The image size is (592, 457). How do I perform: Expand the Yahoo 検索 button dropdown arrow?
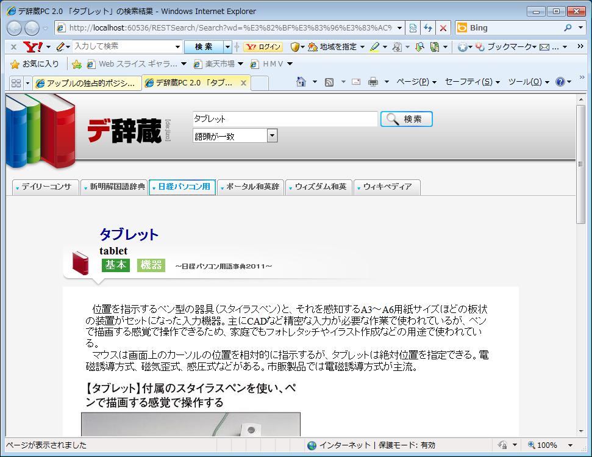click(x=227, y=47)
